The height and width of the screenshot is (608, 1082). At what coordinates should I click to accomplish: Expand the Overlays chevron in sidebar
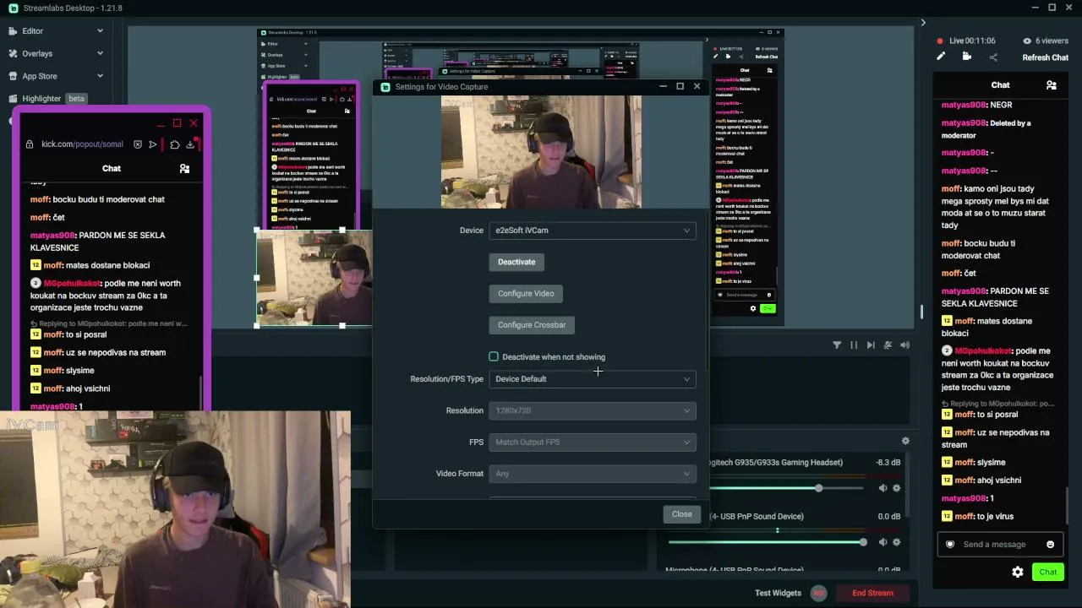point(100,53)
